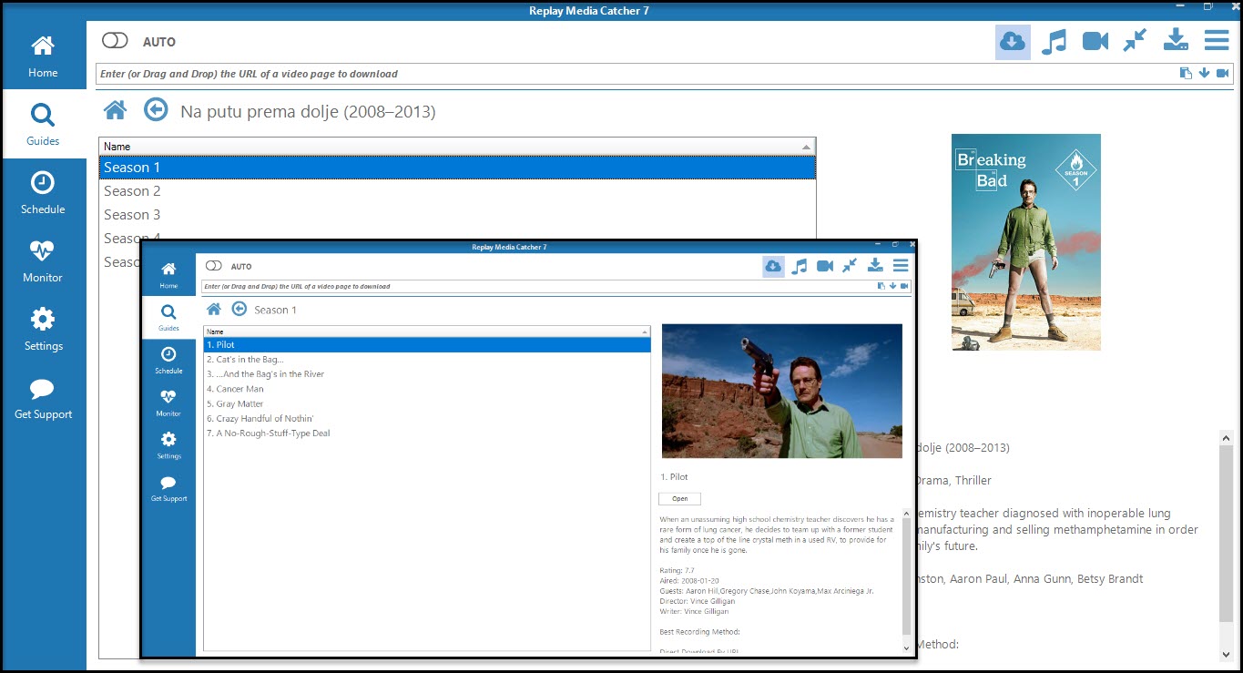
Task: Open Schedule in the back window sidebar
Action: pyautogui.click(x=43, y=192)
